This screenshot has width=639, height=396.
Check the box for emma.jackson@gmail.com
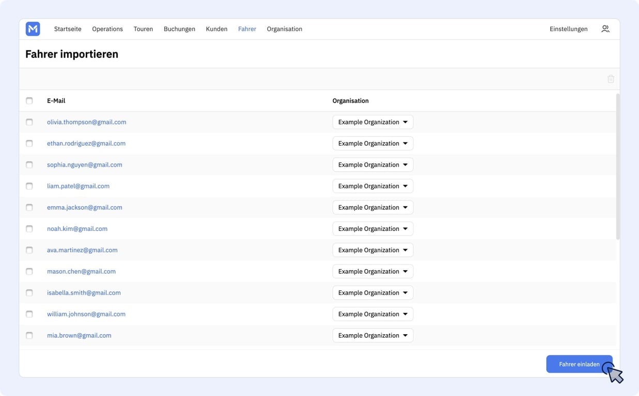pyautogui.click(x=29, y=207)
